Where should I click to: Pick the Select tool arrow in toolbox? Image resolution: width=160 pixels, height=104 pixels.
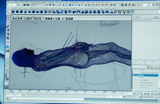pyautogui.click(x=8, y=18)
